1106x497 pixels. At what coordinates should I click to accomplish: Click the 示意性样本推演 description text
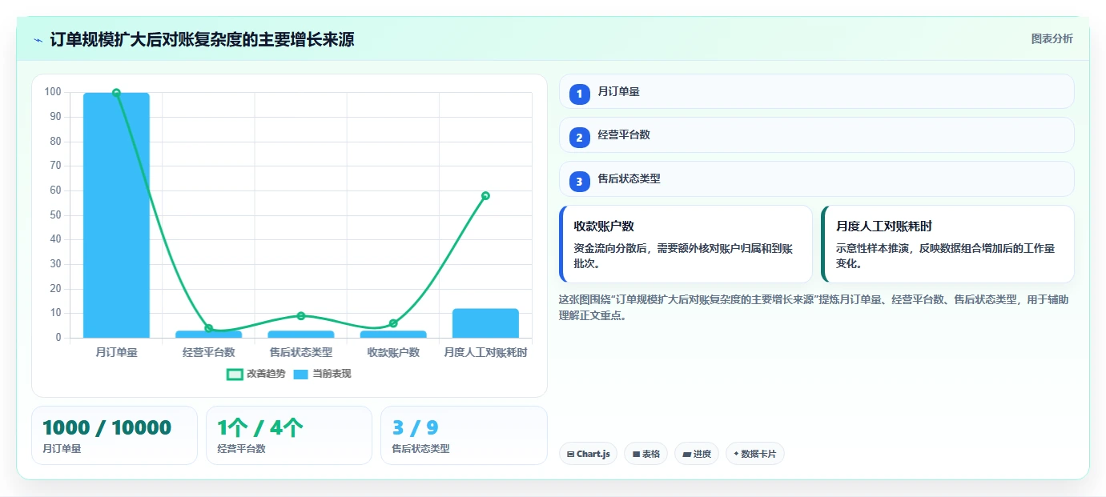945,256
